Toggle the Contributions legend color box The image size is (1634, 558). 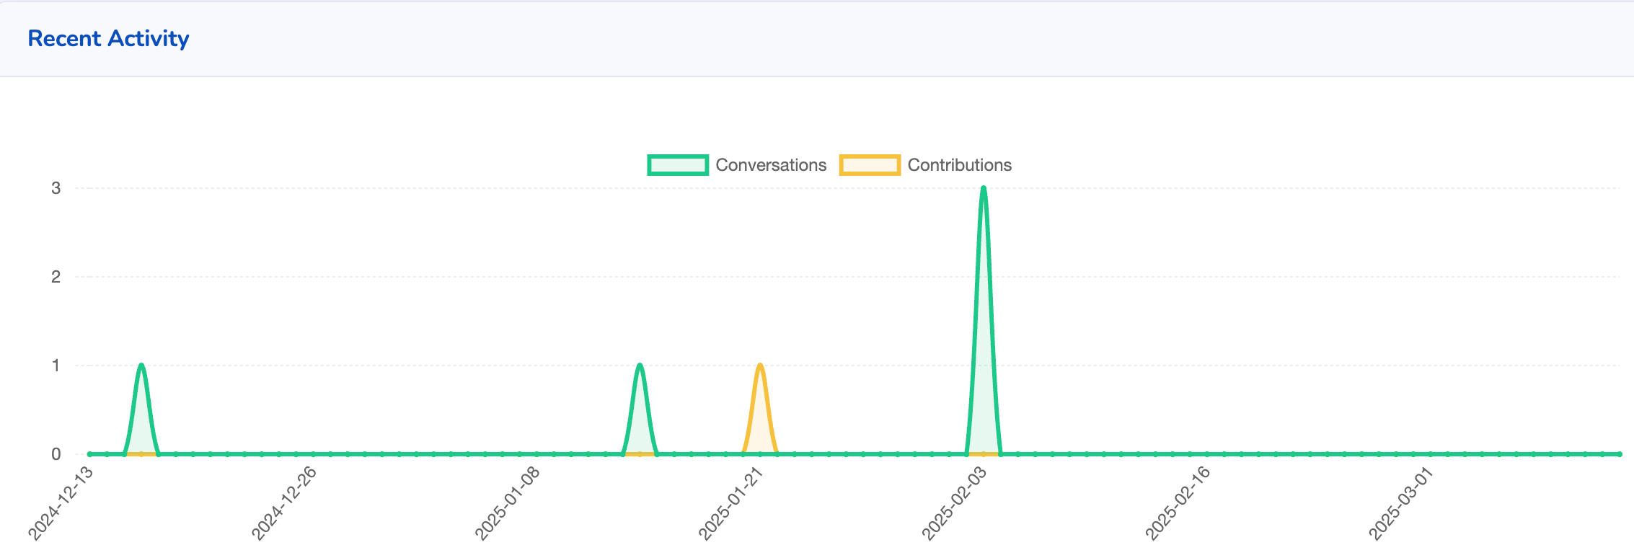[870, 165]
